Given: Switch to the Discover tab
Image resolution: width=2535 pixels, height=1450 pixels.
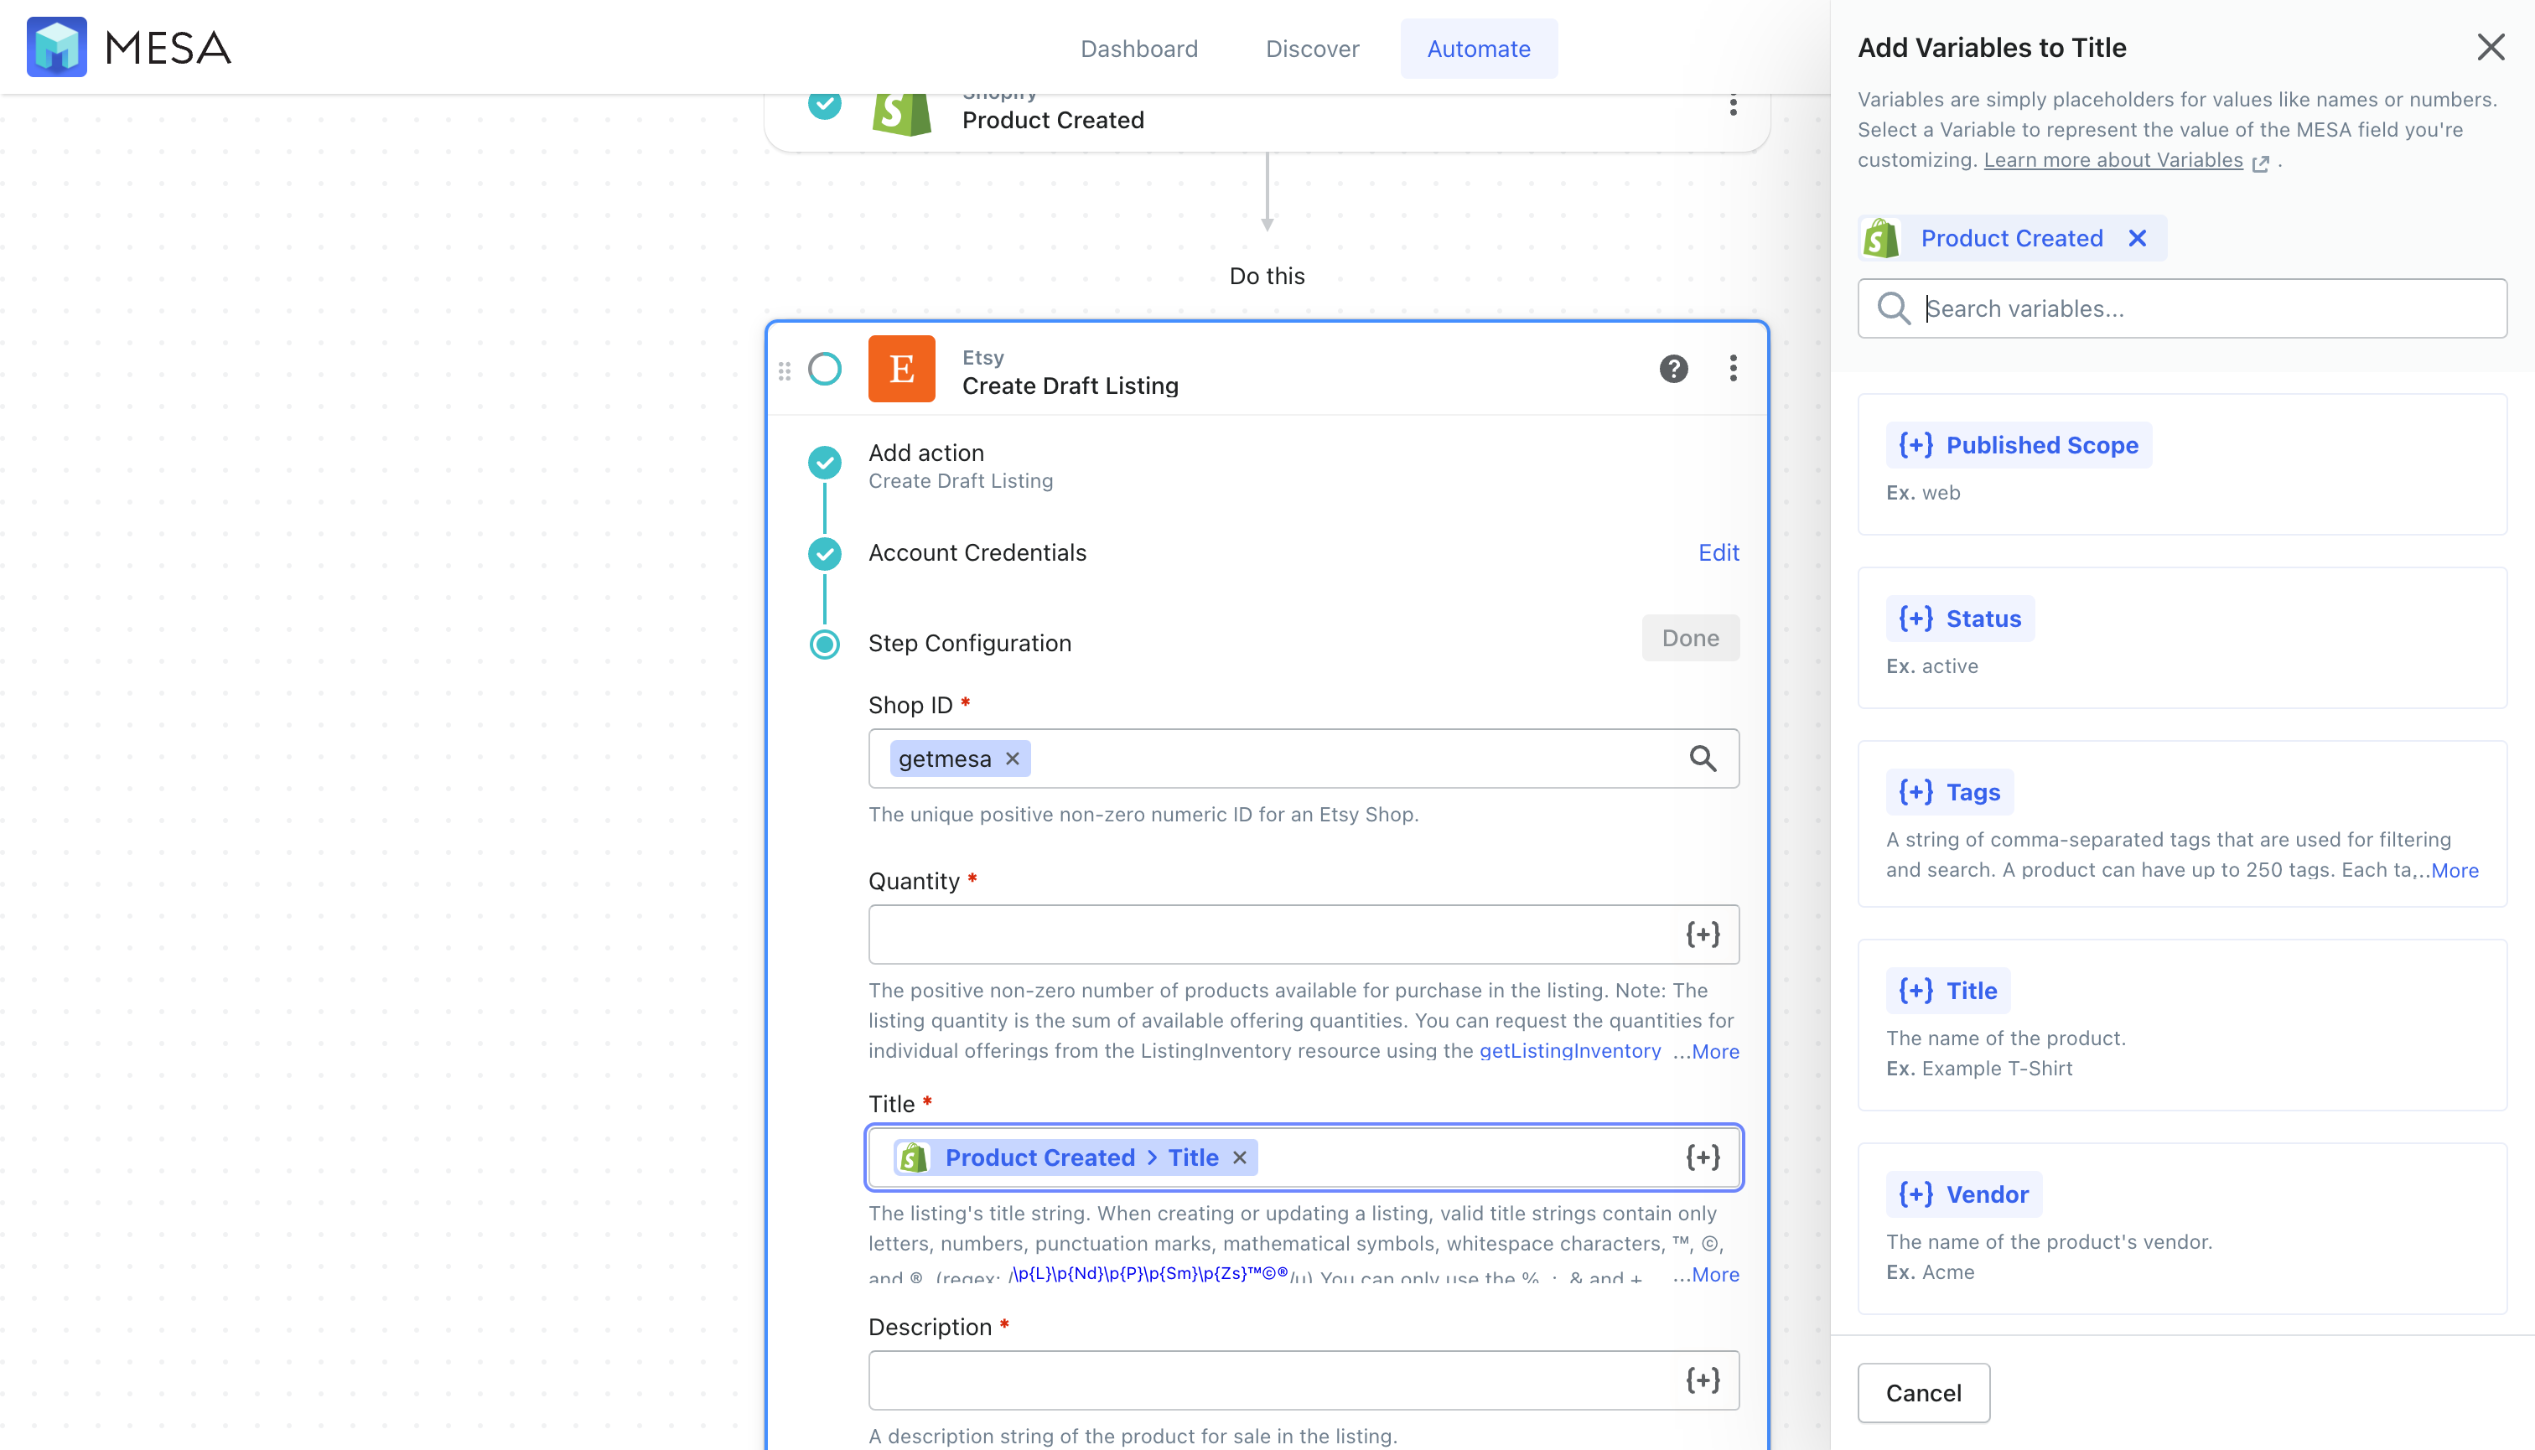Looking at the screenshot, I should tap(1311, 49).
